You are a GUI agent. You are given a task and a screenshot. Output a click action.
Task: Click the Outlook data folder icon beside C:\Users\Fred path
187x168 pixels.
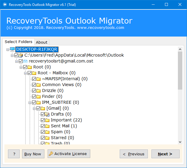point(21,55)
